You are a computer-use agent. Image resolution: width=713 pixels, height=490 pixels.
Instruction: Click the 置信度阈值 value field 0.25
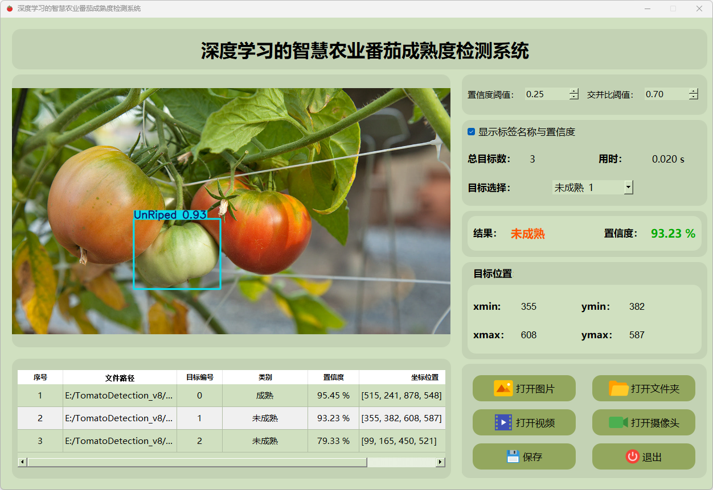pyautogui.click(x=546, y=94)
